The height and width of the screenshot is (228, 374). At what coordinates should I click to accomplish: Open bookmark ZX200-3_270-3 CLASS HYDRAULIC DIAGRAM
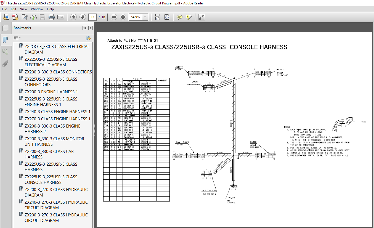[x=56, y=192]
